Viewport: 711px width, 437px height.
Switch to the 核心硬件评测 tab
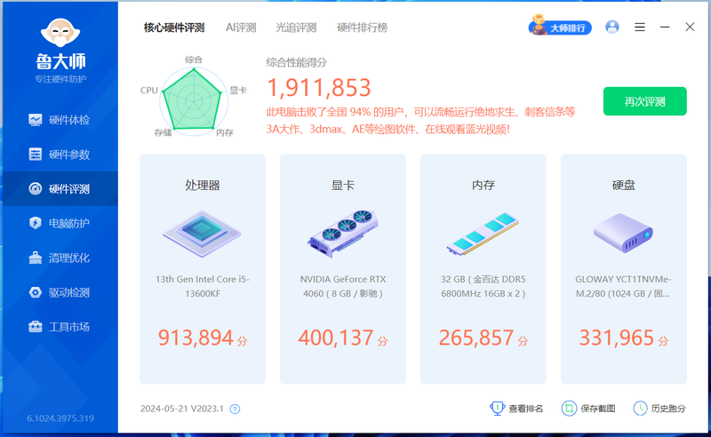tap(174, 28)
